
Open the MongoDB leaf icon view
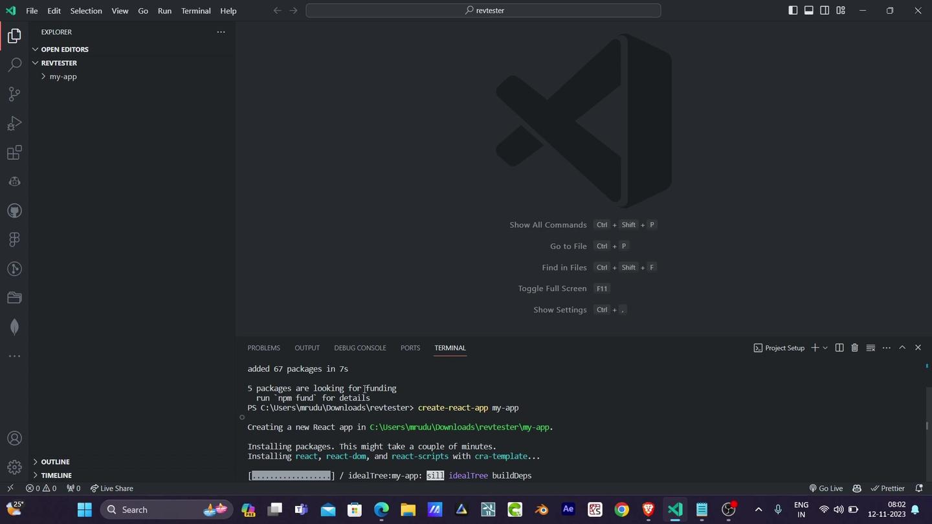click(x=14, y=327)
